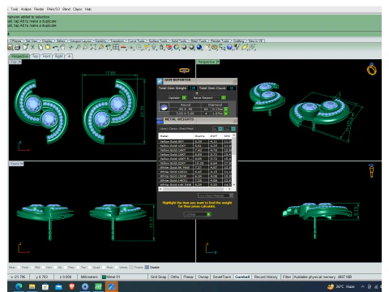Click the Zoom Extents toolbar icon
Viewport: 389px width, 292px height.
[93, 47]
